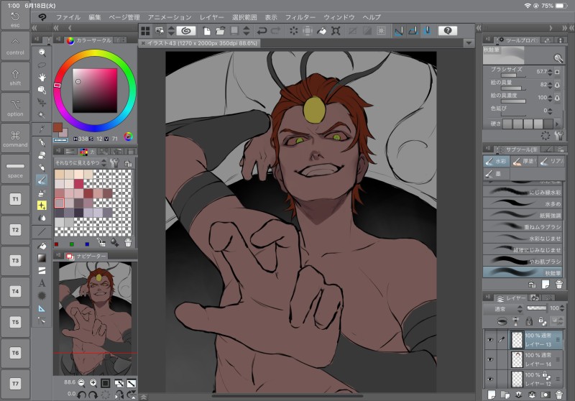
Task: Step the 絵の具量 82 value arrows
Action: pyautogui.click(x=549, y=85)
